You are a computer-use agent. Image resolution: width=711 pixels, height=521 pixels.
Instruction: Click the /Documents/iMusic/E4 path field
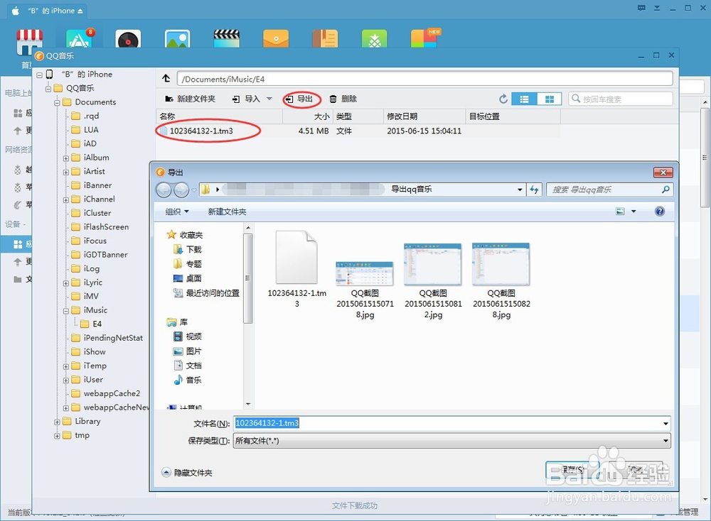pyautogui.click(x=424, y=79)
